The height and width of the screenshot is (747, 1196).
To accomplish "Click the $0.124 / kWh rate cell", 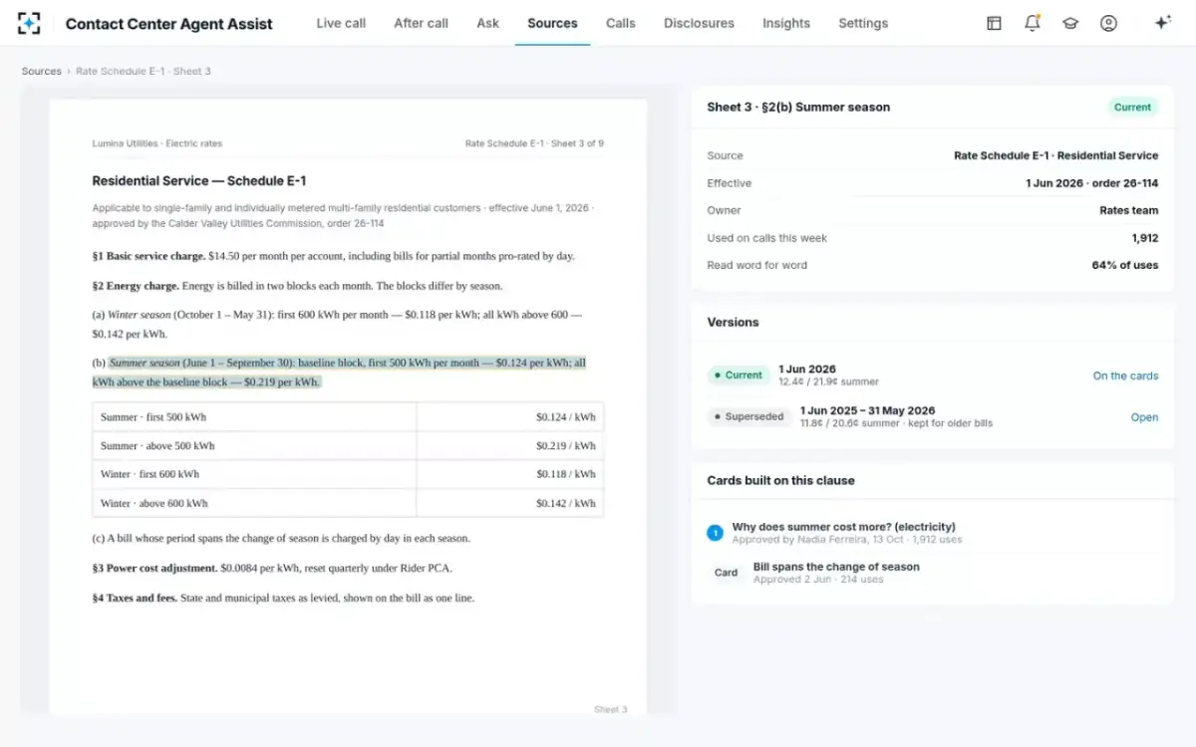I will 509,417.
